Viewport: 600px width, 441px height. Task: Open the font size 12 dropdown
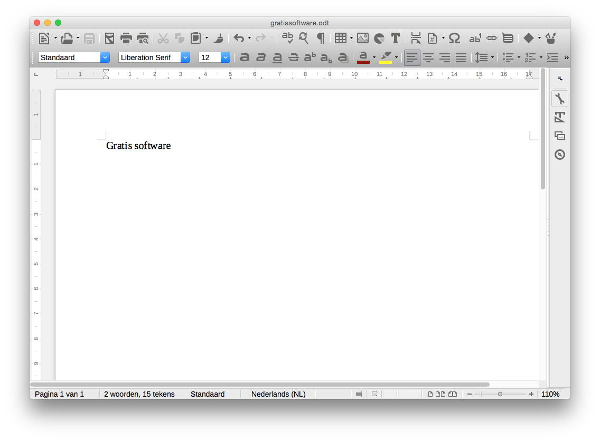point(226,57)
